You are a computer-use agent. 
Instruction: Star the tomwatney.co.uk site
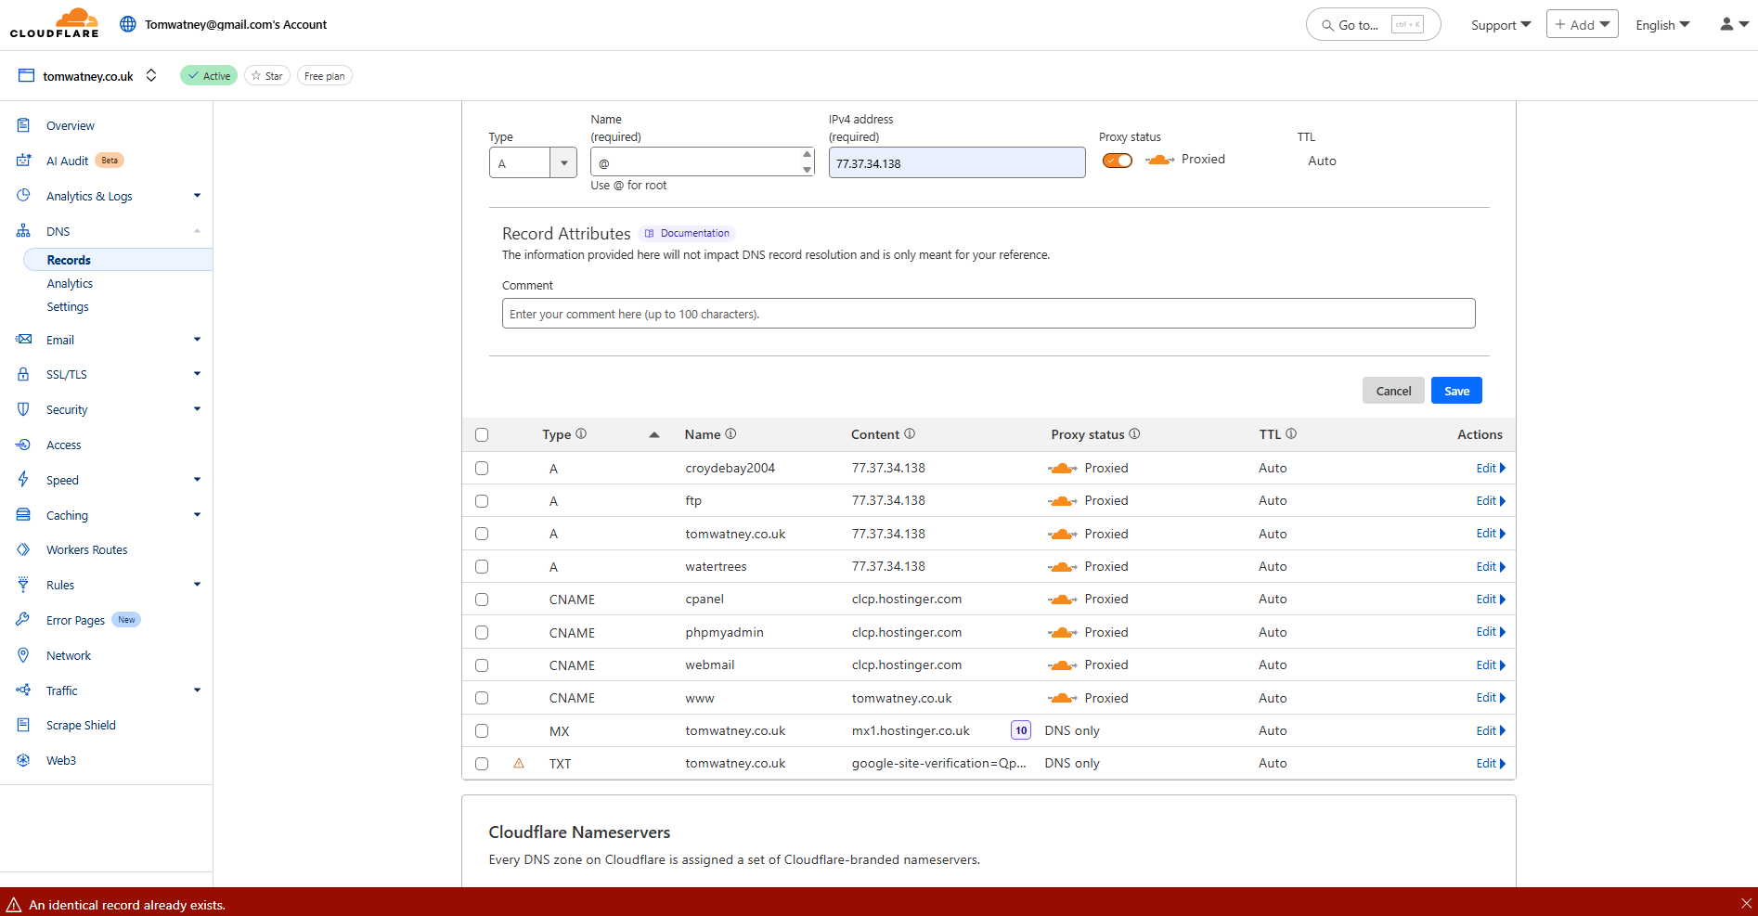[x=267, y=76]
